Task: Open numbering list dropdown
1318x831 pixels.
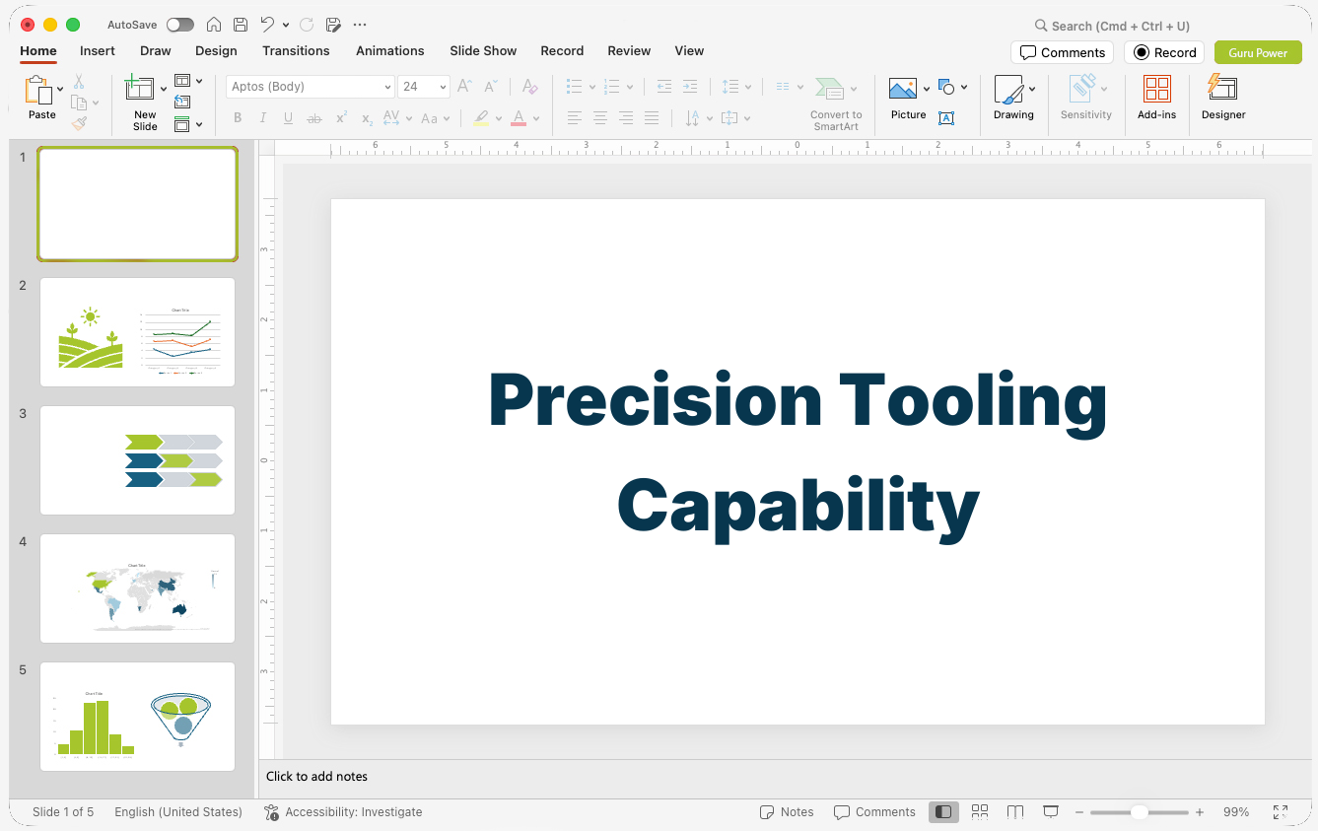Action: click(x=631, y=87)
